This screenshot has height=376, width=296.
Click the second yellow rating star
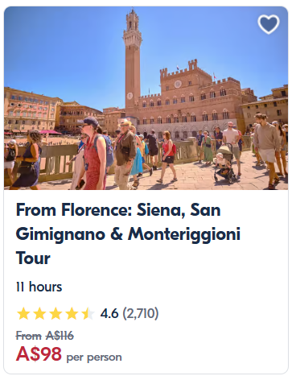[39, 313]
